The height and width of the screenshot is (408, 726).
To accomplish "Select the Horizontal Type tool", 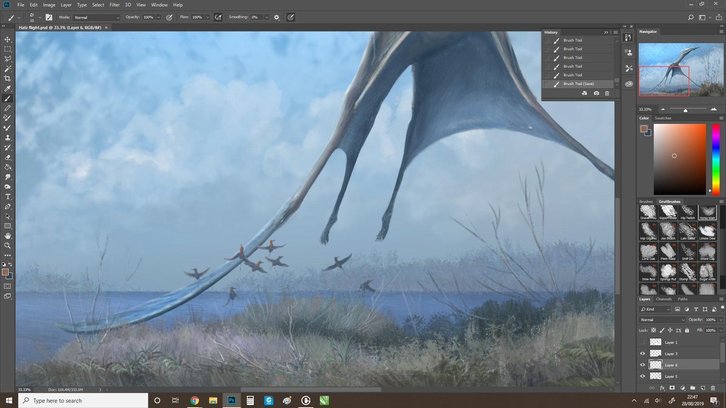I will pyautogui.click(x=8, y=196).
